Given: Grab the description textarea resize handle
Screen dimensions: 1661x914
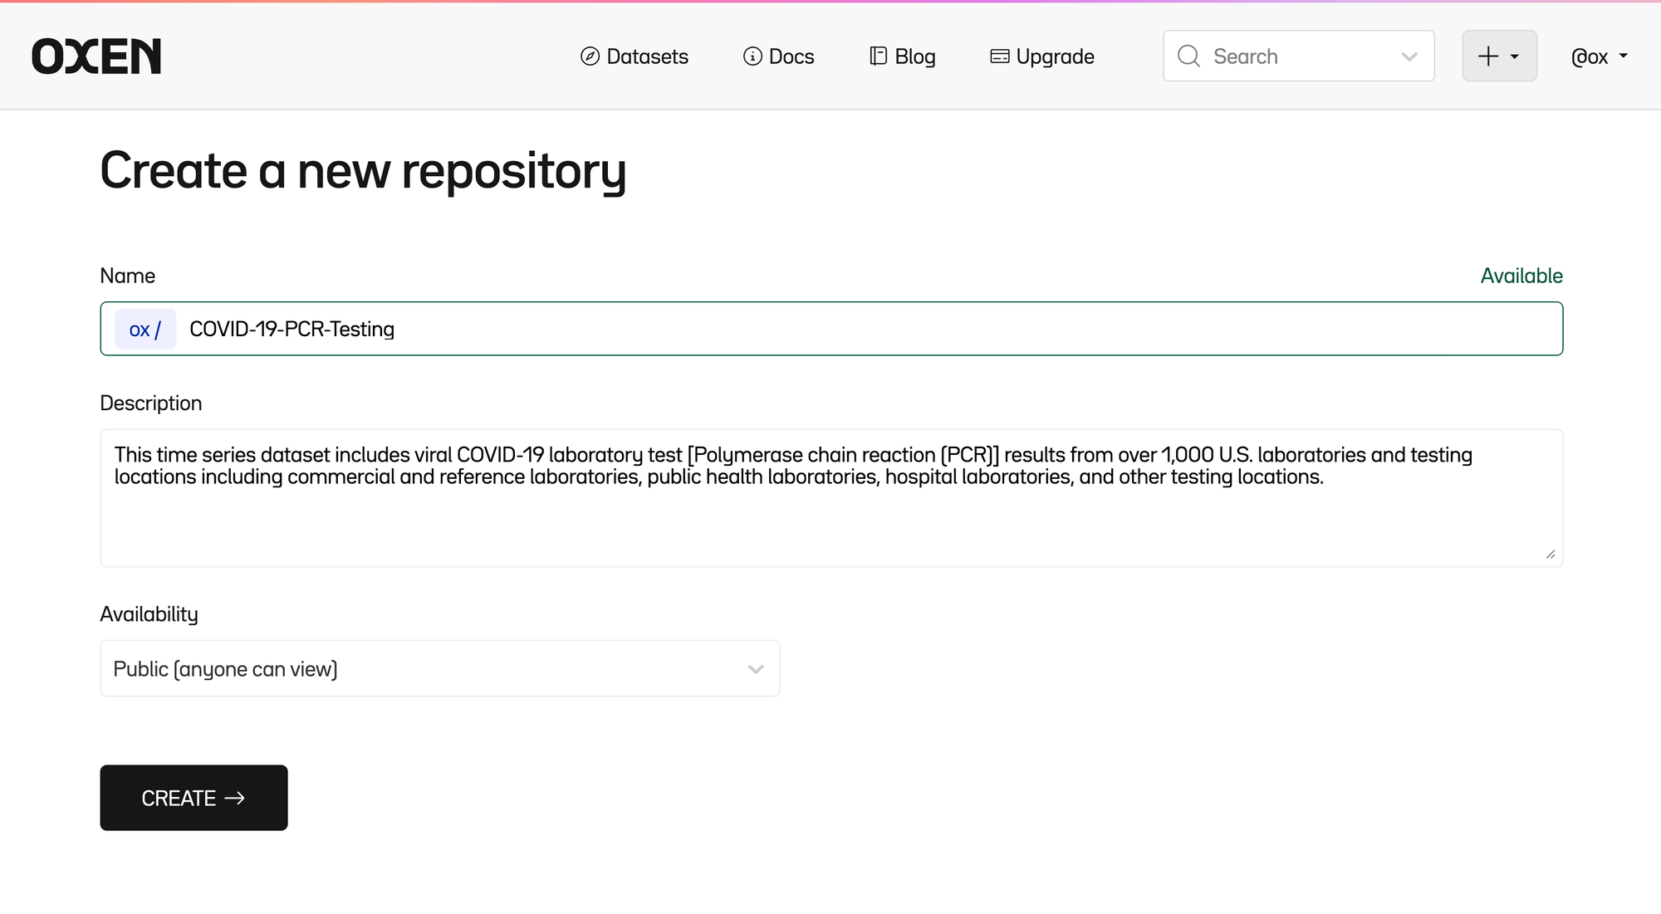Looking at the screenshot, I should pos(1550,555).
